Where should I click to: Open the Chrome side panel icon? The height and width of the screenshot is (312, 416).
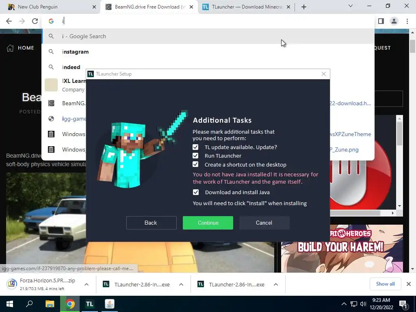[x=381, y=21]
